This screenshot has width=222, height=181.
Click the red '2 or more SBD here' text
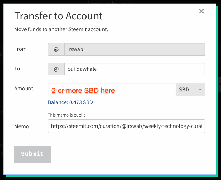tap(83, 91)
